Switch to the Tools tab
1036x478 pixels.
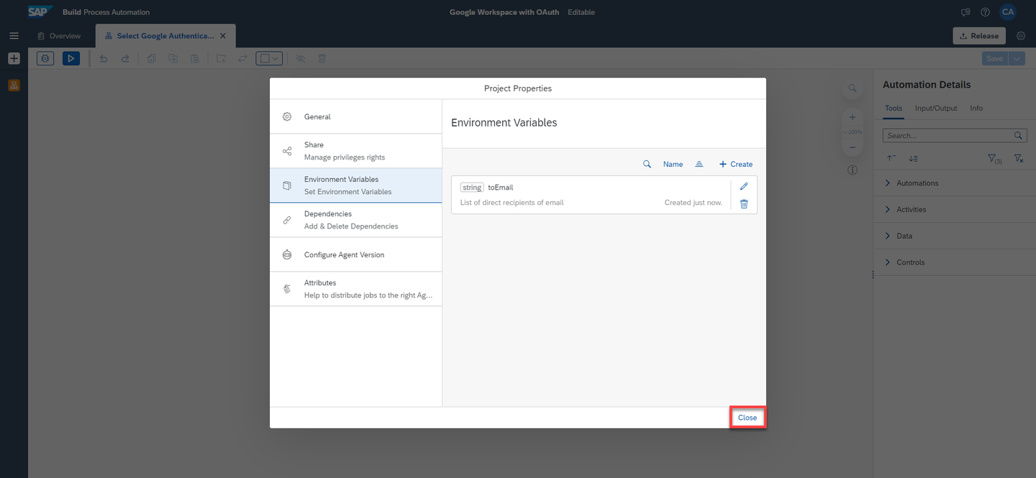(x=893, y=109)
